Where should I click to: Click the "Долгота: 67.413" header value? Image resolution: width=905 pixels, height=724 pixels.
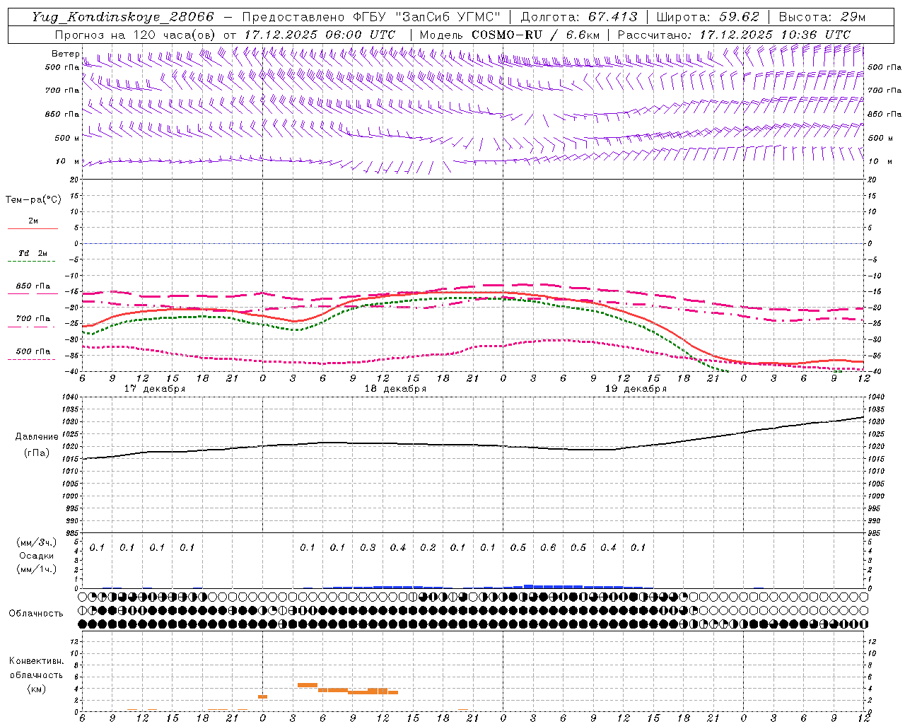[578, 17]
